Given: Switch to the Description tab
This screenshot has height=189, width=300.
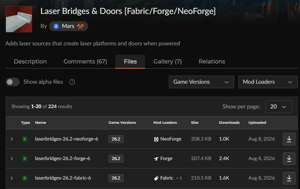Looking at the screenshot, I should click(30, 62).
